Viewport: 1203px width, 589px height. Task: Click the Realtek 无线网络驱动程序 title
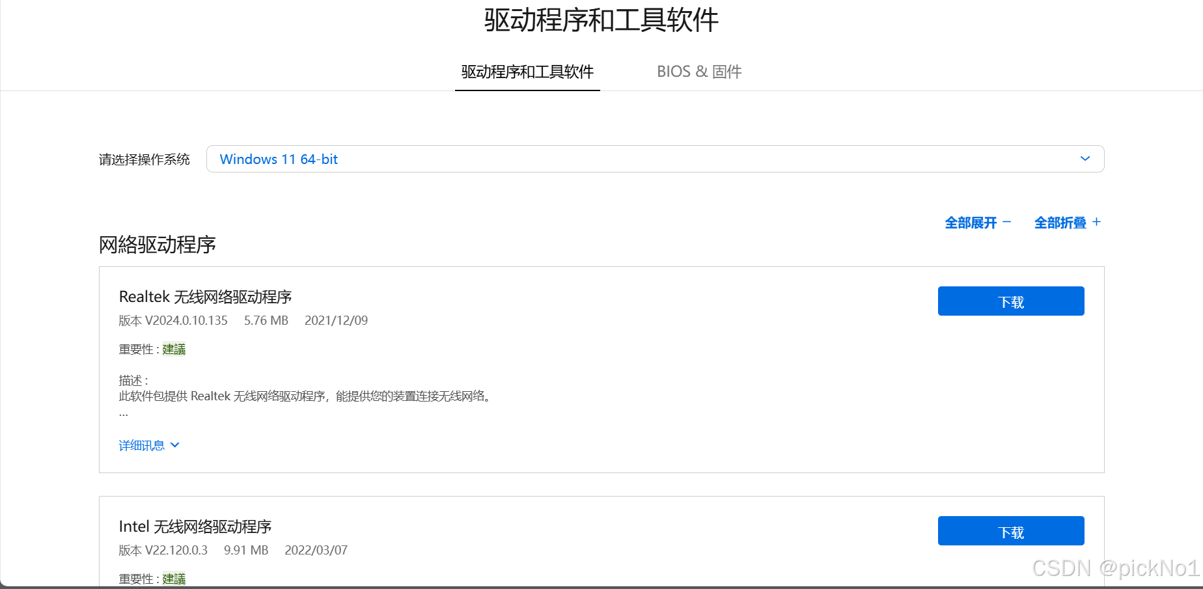(205, 297)
